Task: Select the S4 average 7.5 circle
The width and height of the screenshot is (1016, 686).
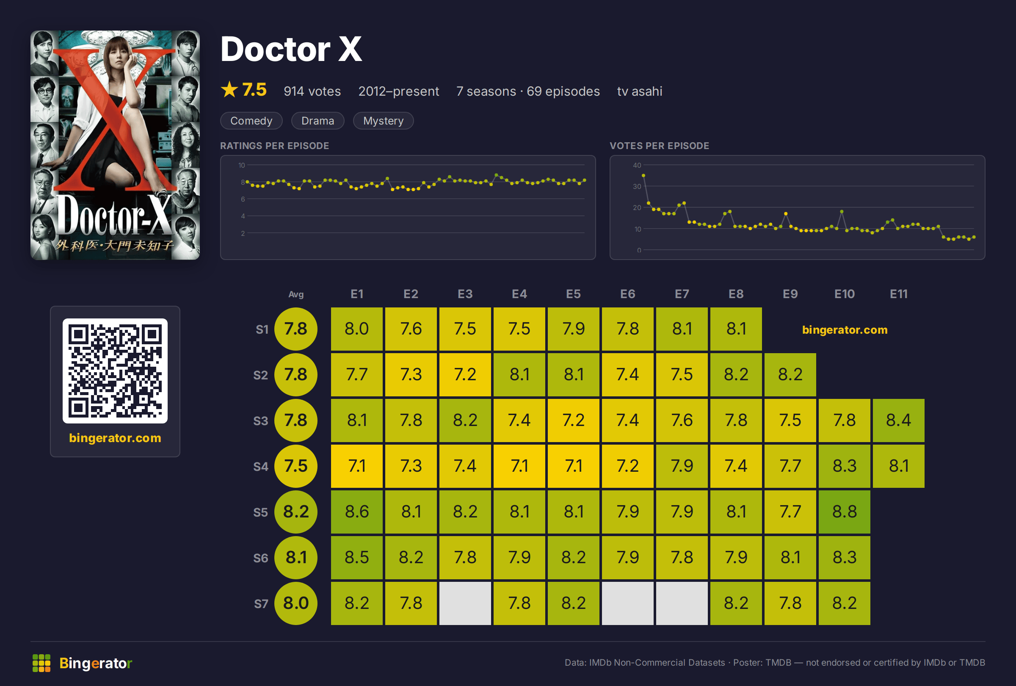Action: click(x=296, y=466)
